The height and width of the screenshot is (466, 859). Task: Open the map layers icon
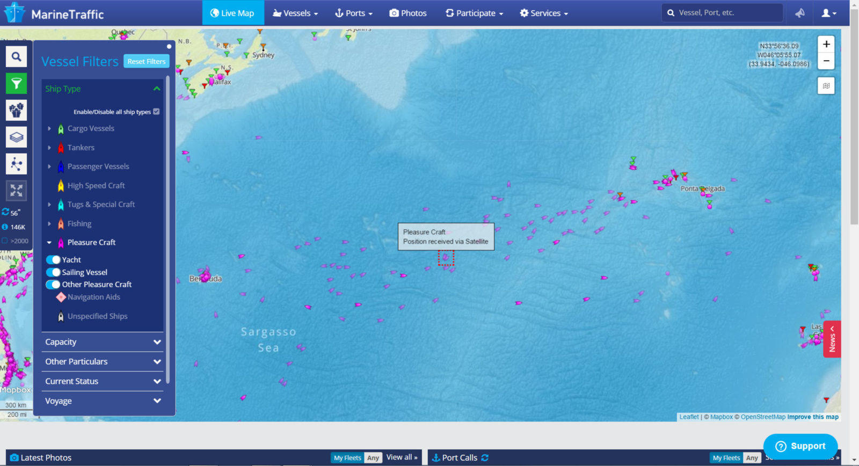[16, 137]
